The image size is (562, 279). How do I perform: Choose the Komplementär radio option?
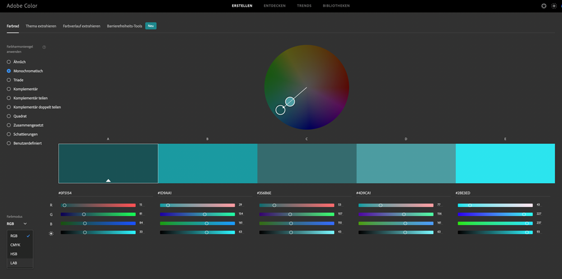[x=9, y=89]
